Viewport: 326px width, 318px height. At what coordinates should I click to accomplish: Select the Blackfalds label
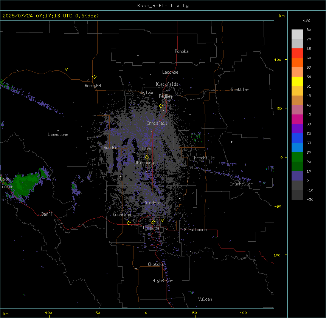167,84
